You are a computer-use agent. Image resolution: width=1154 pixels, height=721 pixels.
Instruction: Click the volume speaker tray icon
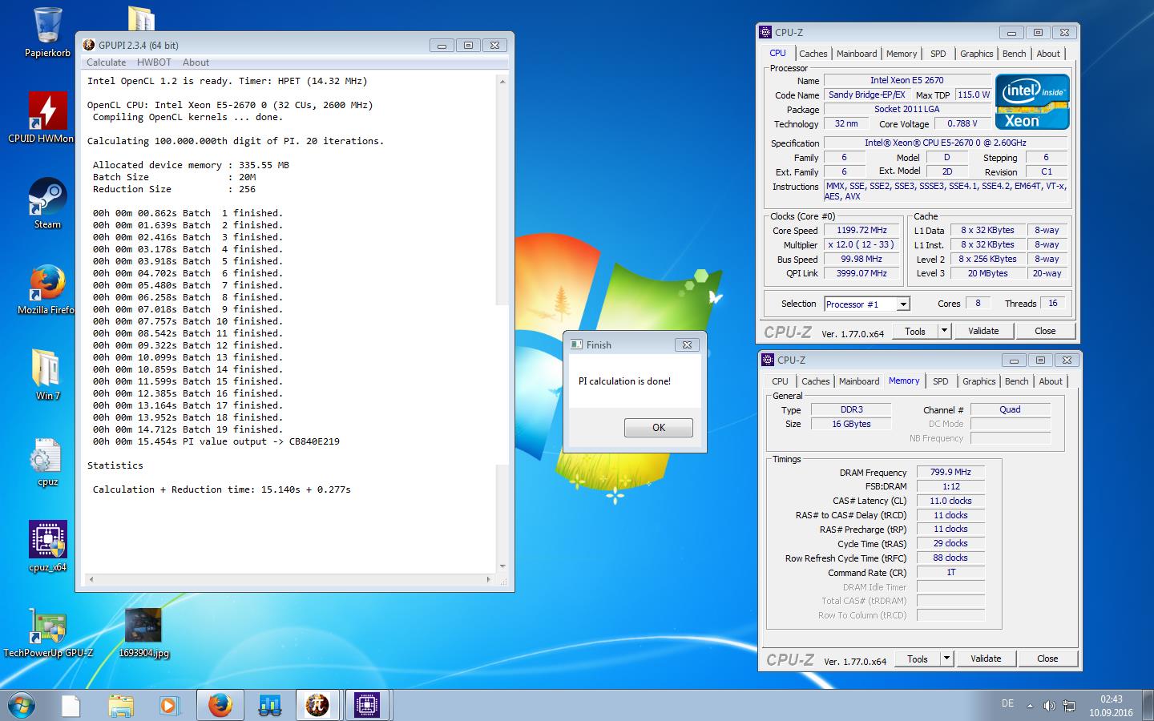pyautogui.click(x=1049, y=706)
